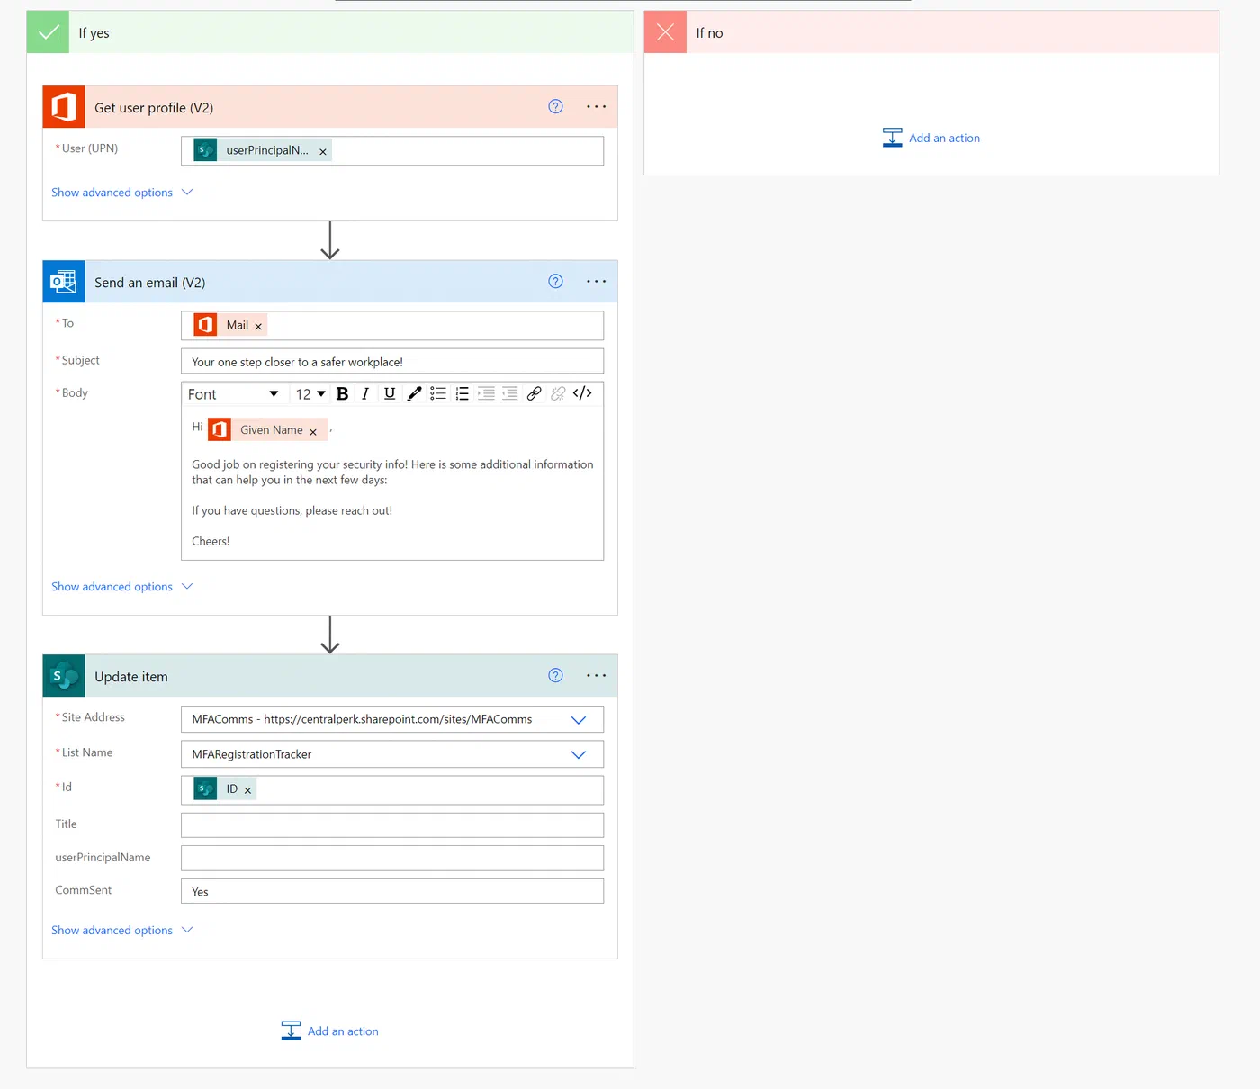
Task: Click the Subject input field
Action: [x=392, y=361]
